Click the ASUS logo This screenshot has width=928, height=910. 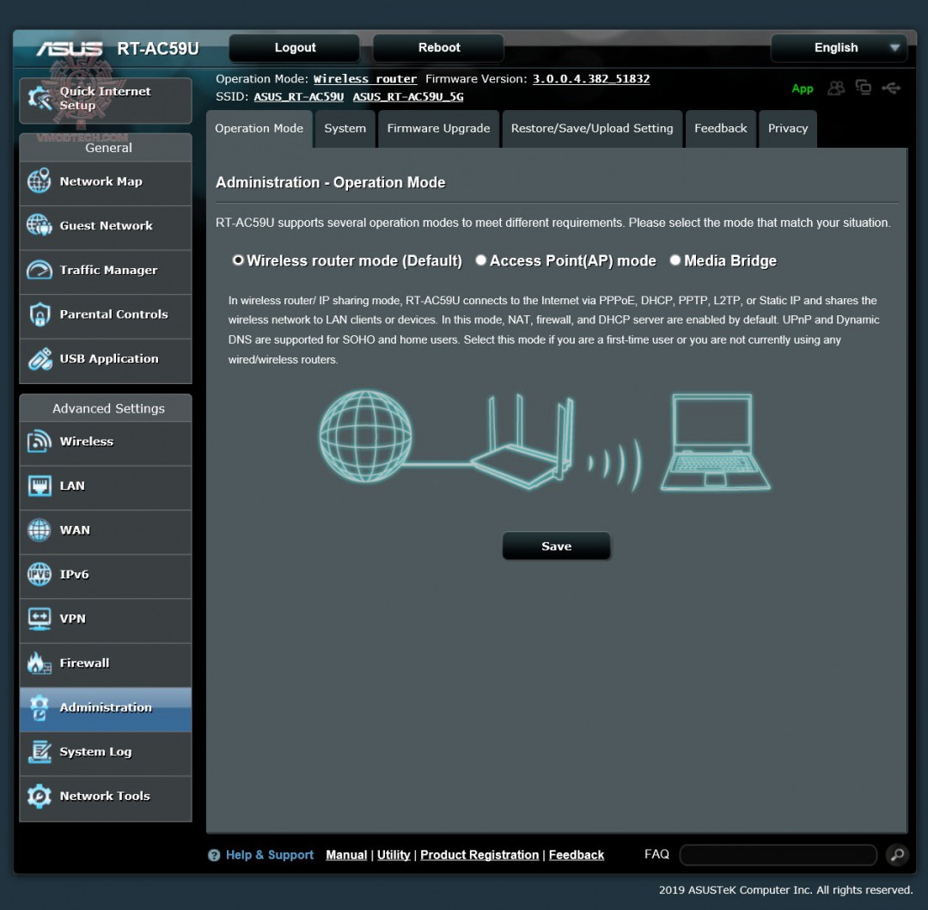click(x=70, y=48)
